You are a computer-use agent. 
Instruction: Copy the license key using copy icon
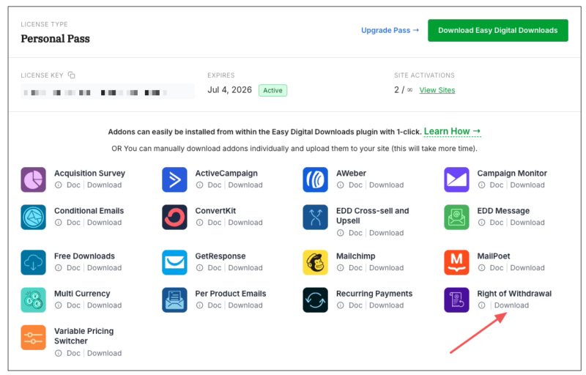click(71, 75)
